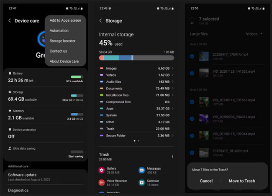272x196 pixels.
Task: Tap internal storage usage bar
Action: pyautogui.click(x=136, y=58)
